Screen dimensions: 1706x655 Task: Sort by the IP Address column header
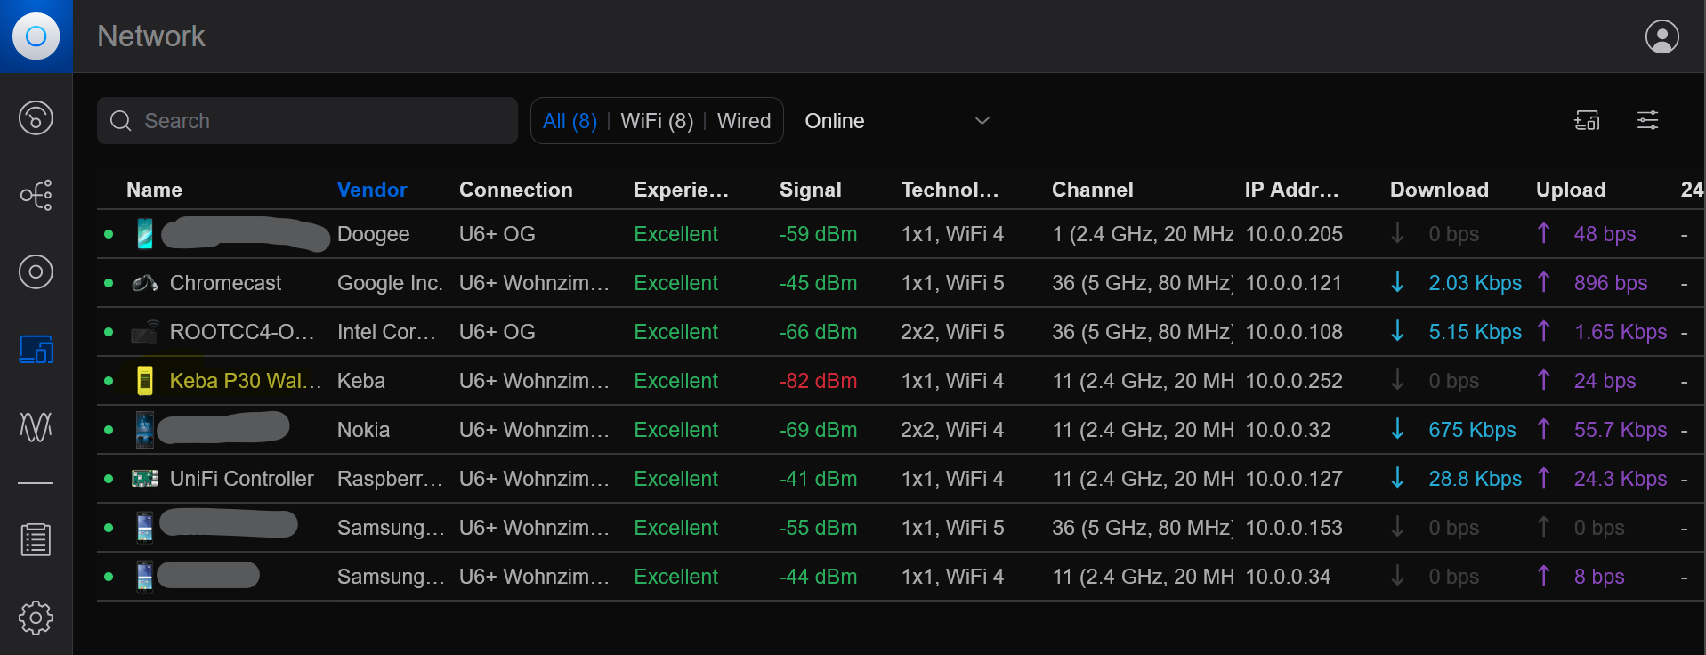coord(1291,190)
